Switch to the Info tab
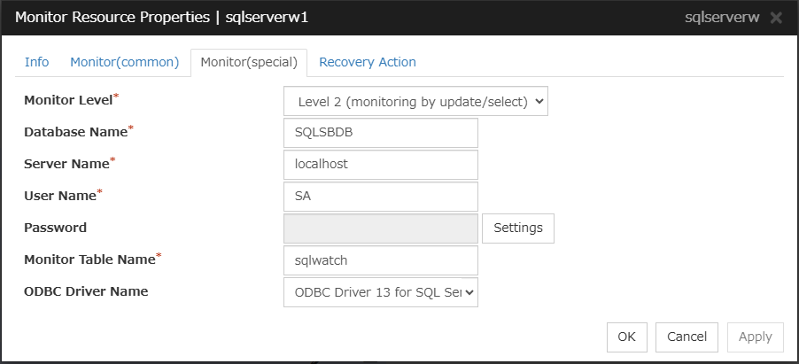The height and width of the screenshot is (364, 799). coord(37,62)
